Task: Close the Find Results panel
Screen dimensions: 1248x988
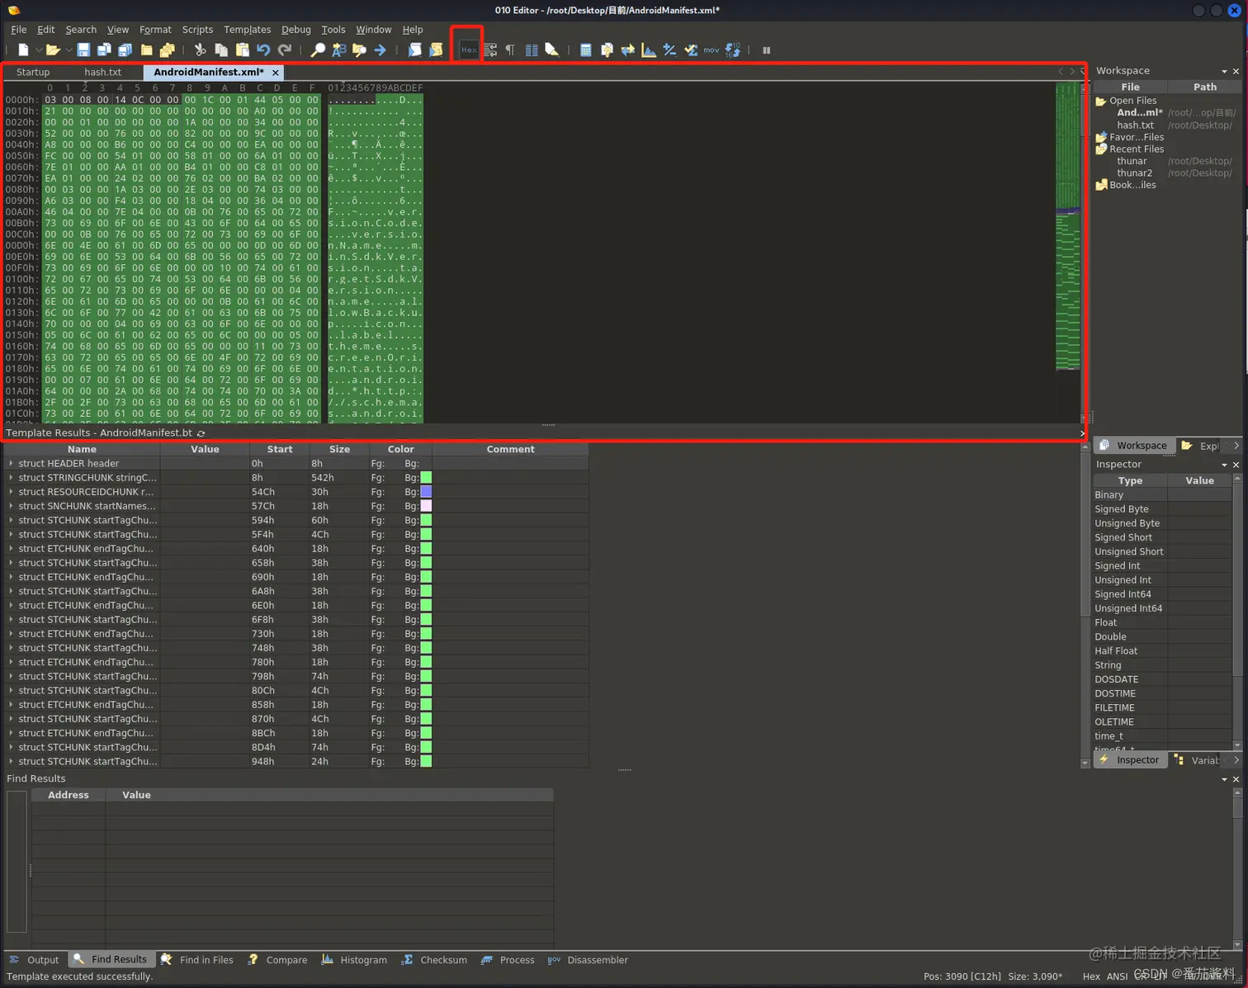Action: click(x=1236, y=779)
